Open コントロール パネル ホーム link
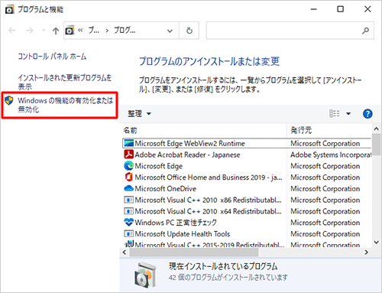Image resolution: width=382 pixels, height=293 pixels. click(52, 57)
